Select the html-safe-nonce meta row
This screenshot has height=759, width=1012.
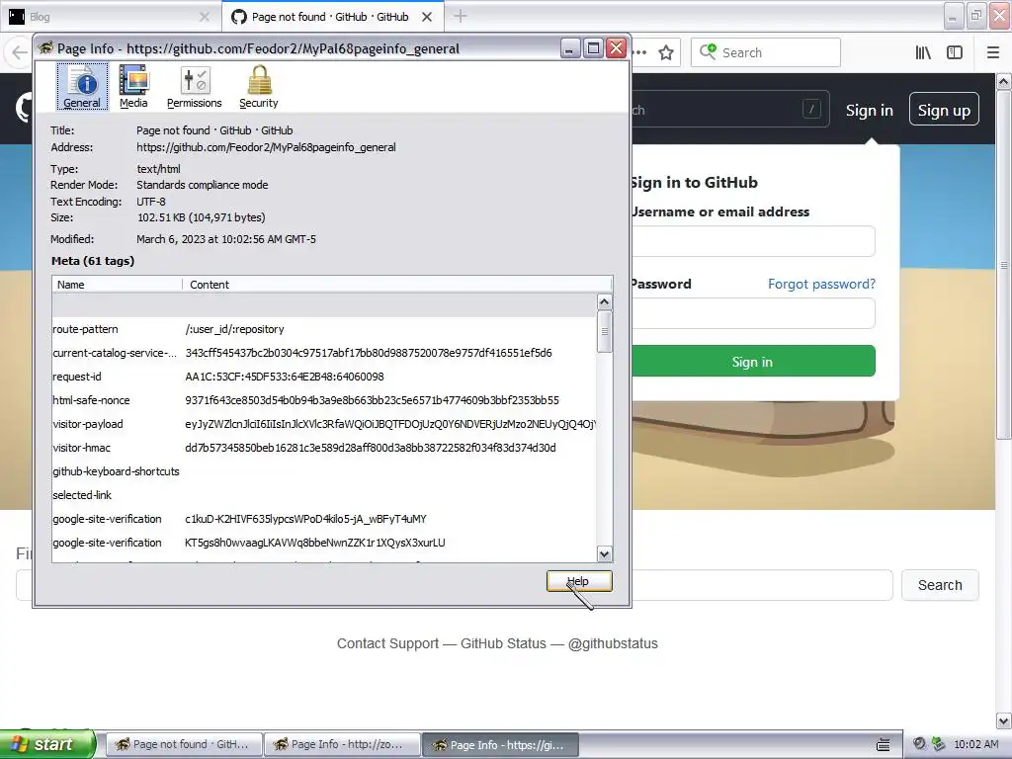(x=324, y=400)
